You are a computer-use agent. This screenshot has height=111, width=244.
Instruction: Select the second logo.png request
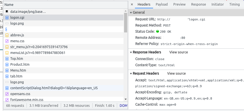(64, 82)
